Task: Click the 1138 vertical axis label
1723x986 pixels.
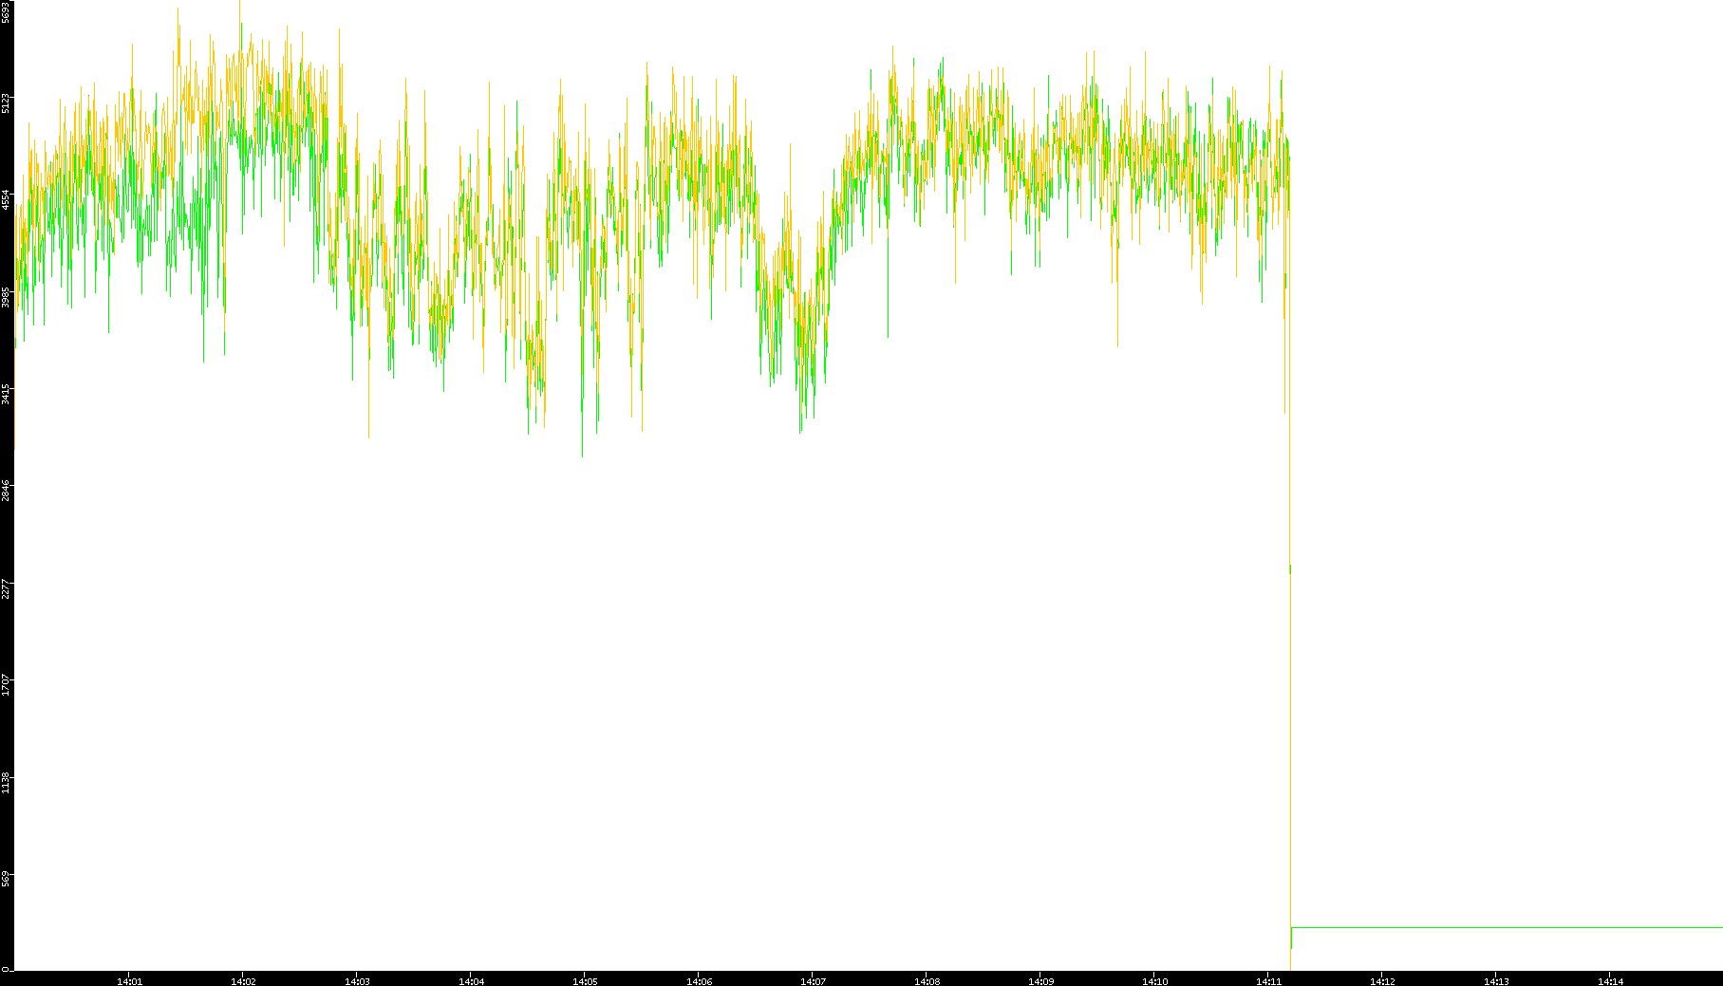Action: [6, 783]
